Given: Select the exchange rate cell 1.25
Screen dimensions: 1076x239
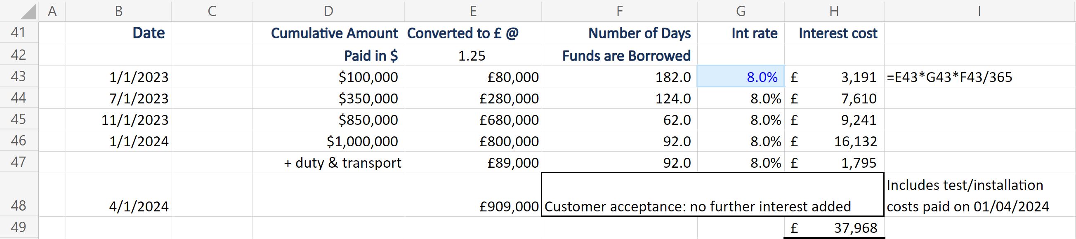Looking at the screenshot, I should 472,56.
